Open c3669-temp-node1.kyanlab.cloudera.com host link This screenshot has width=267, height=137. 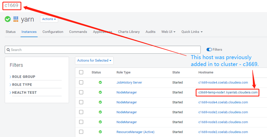pyautogui.click(x=228, y=92)
